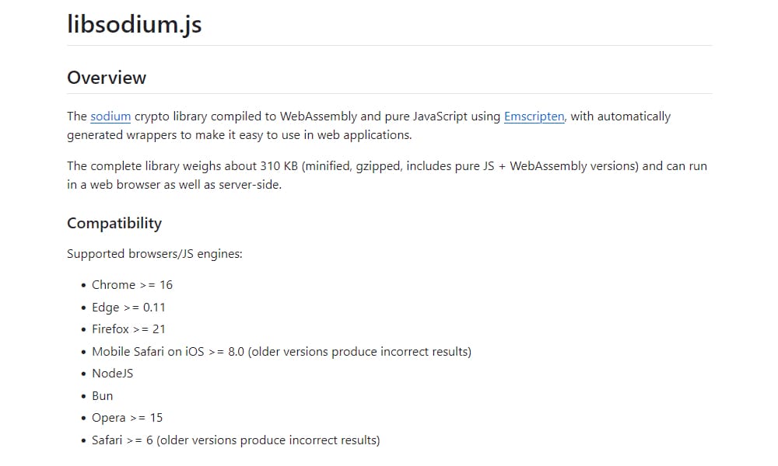This screenshot has width=778, height=466.
Task: Click the libsodium.js page title
Action: click(x=135, y=23)
